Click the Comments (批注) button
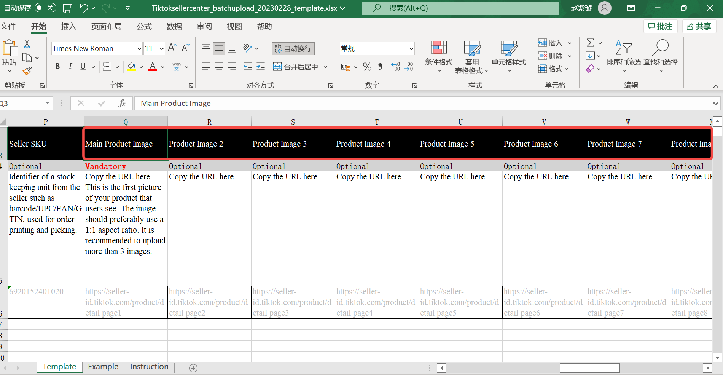 pyautogui.click(x=660, y=27)
